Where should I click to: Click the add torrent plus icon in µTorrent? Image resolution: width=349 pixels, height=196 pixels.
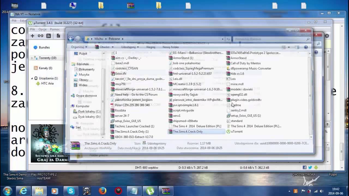[32, 36]
